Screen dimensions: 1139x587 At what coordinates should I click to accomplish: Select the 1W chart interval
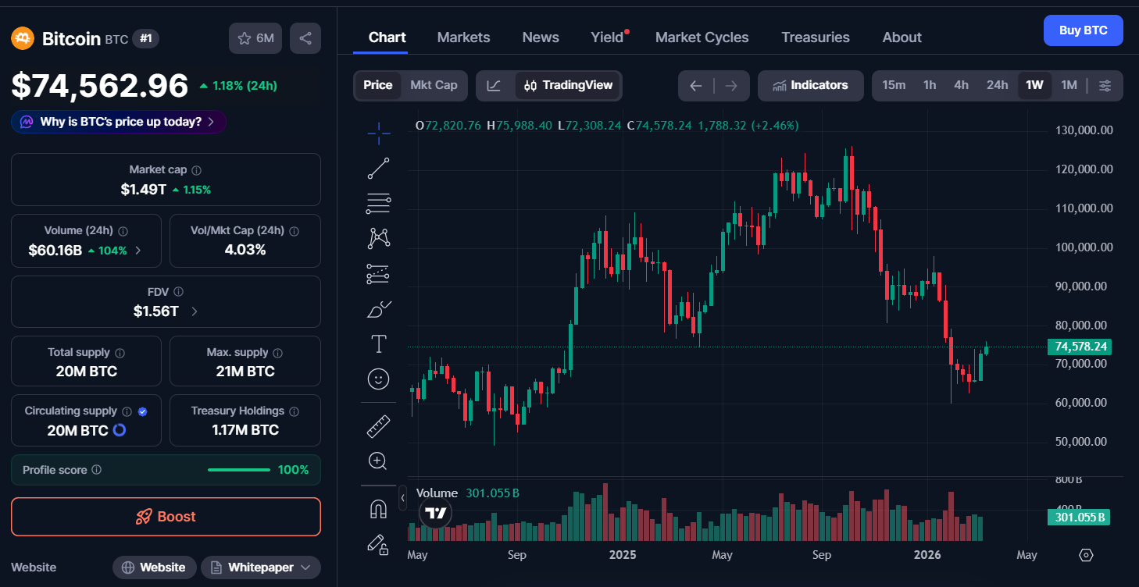pyautogui.click(x=1034, y=85)
